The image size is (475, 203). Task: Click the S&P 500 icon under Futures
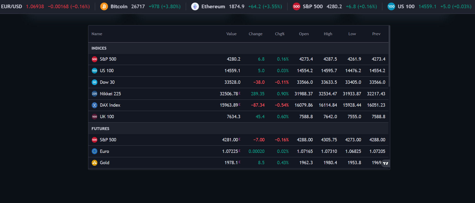[x=95, y=140]
